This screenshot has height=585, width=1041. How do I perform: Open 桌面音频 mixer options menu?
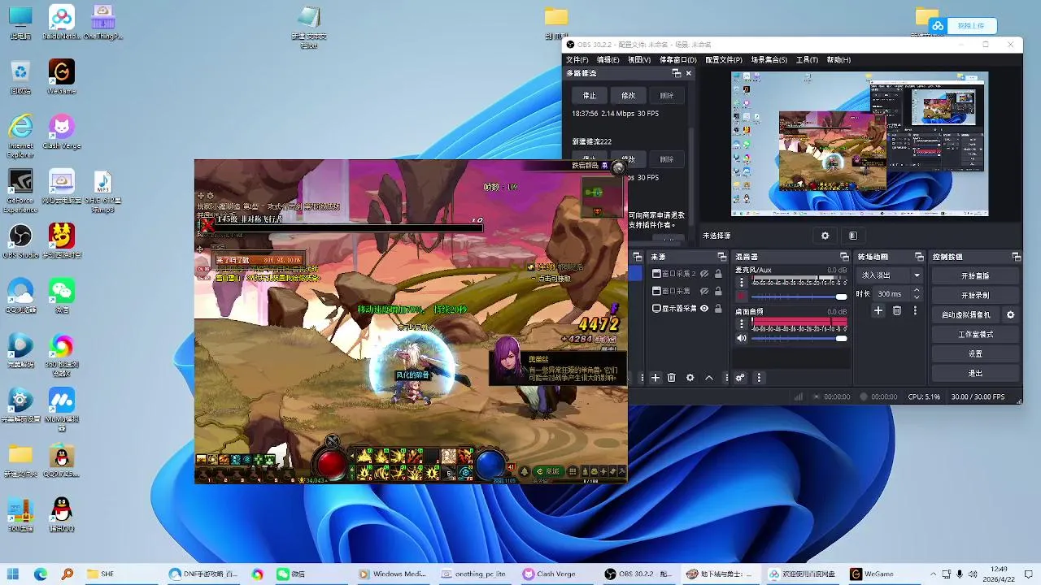[741, 323]
